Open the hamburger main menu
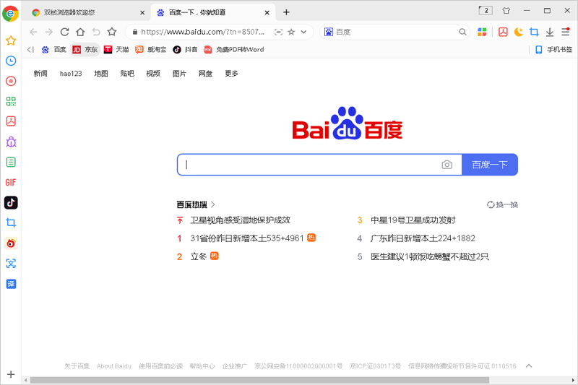 564,32
